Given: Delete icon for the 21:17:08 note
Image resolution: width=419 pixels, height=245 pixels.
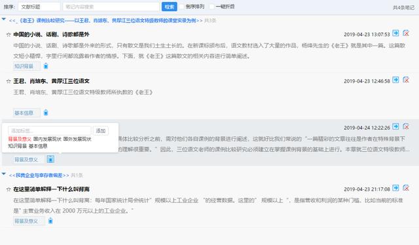Looking at the screenshot, I should click(406, 188).
